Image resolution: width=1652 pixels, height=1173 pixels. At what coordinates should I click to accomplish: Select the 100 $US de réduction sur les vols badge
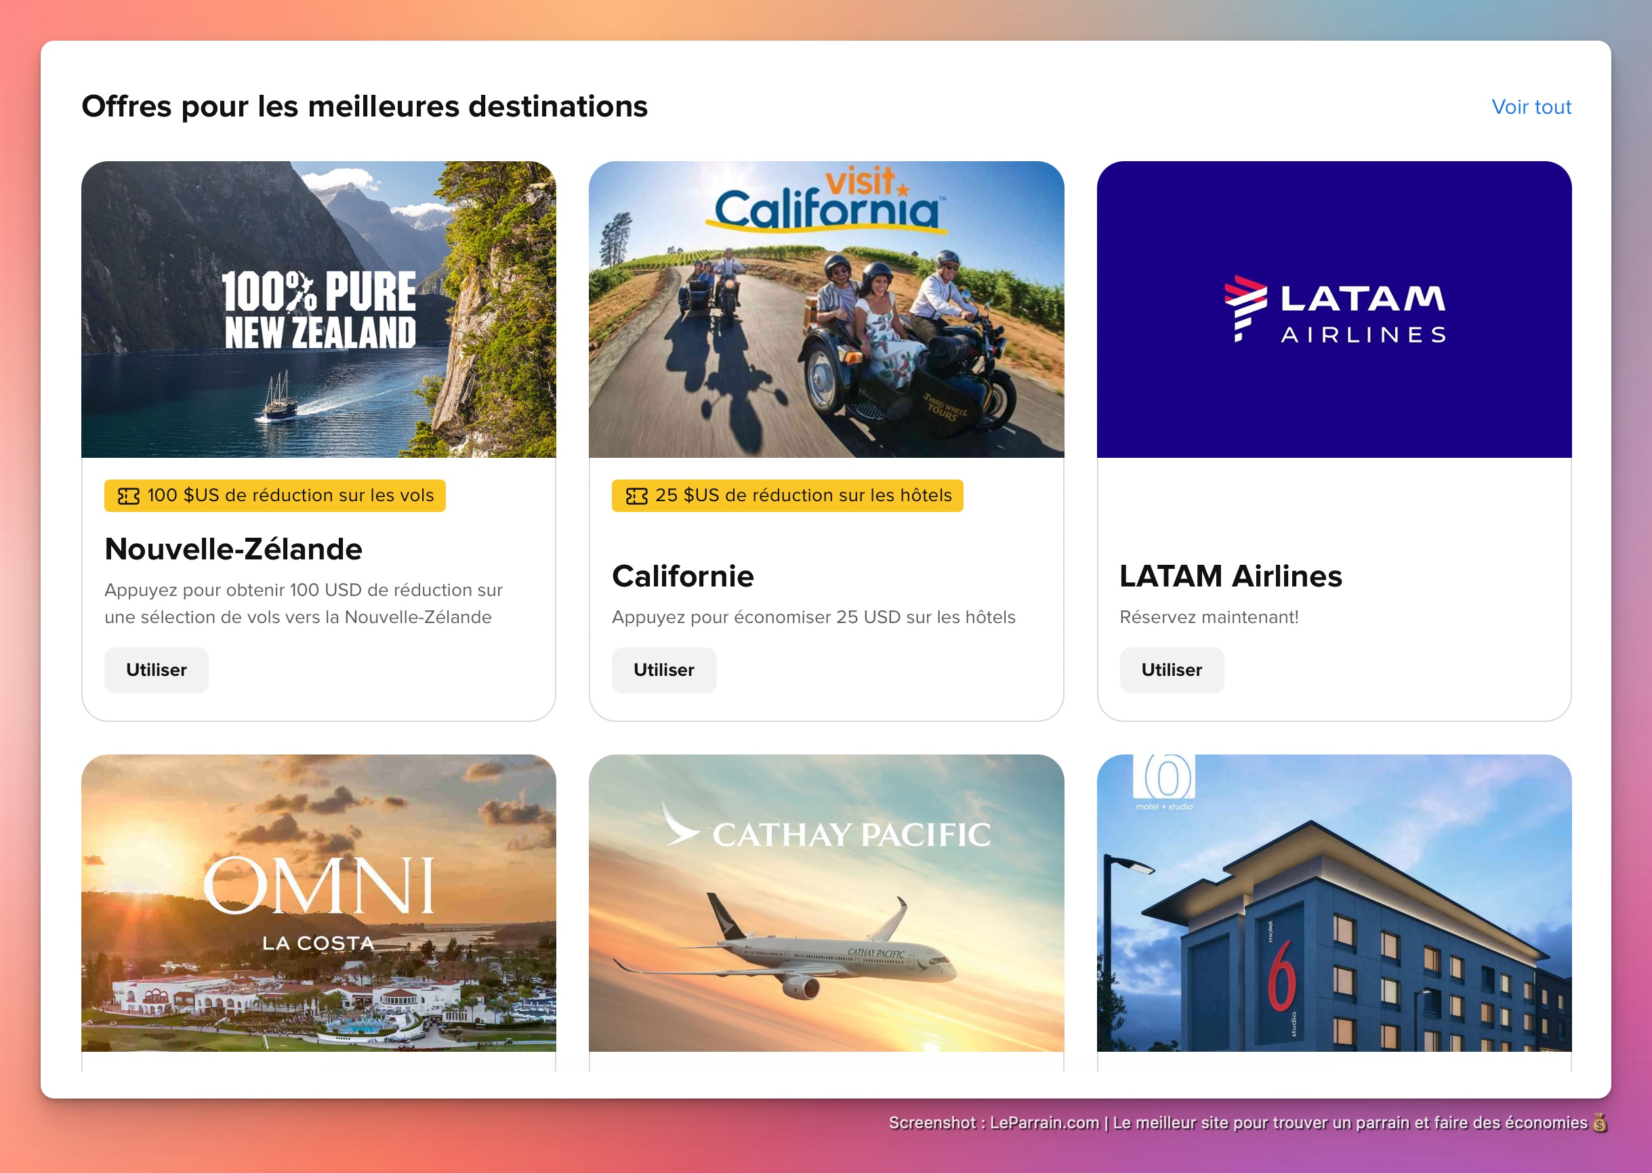click(x=274, y=496)
